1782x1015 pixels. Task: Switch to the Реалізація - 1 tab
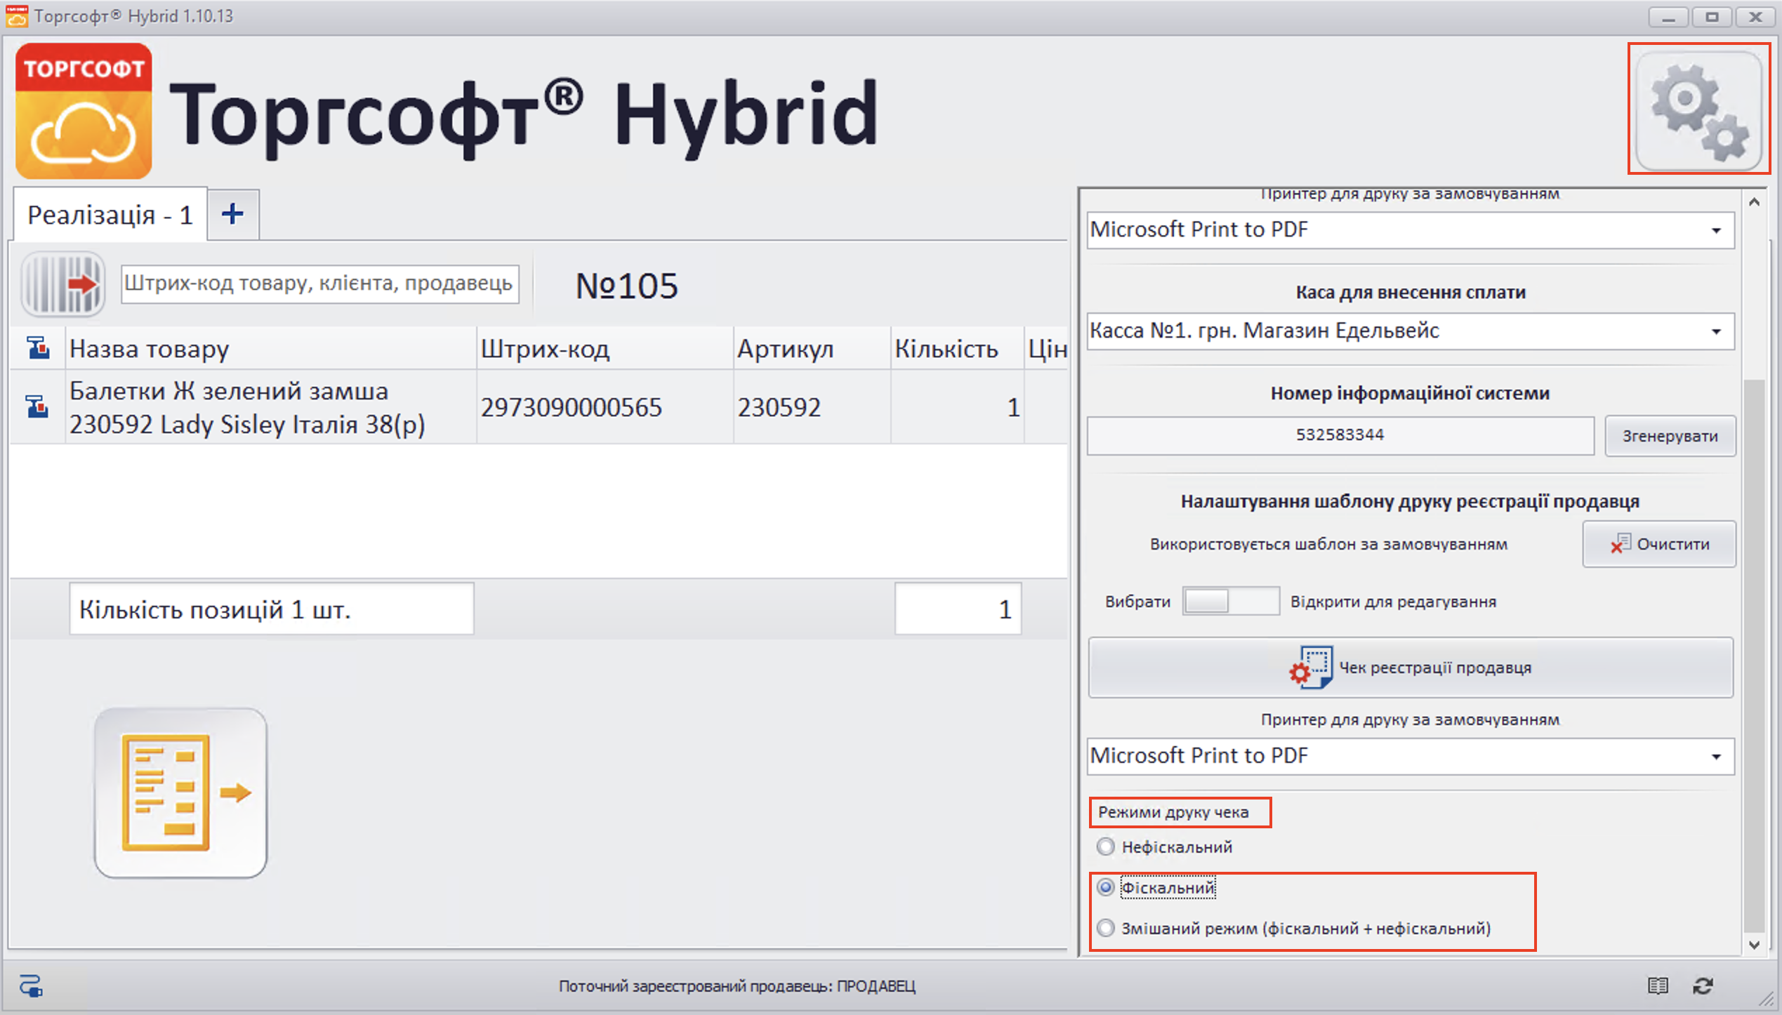click(110, 215)
